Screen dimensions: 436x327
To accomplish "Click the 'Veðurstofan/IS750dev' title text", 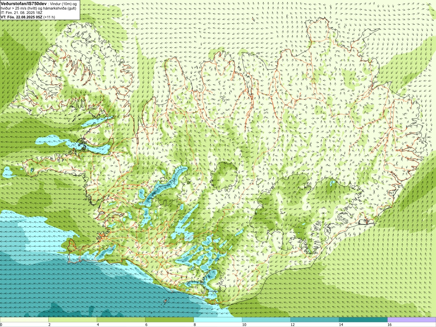I will coord(24,3).
